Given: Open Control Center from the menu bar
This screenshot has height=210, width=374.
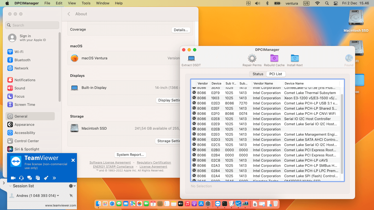Looking at the screenshot, I should [336, 3].
